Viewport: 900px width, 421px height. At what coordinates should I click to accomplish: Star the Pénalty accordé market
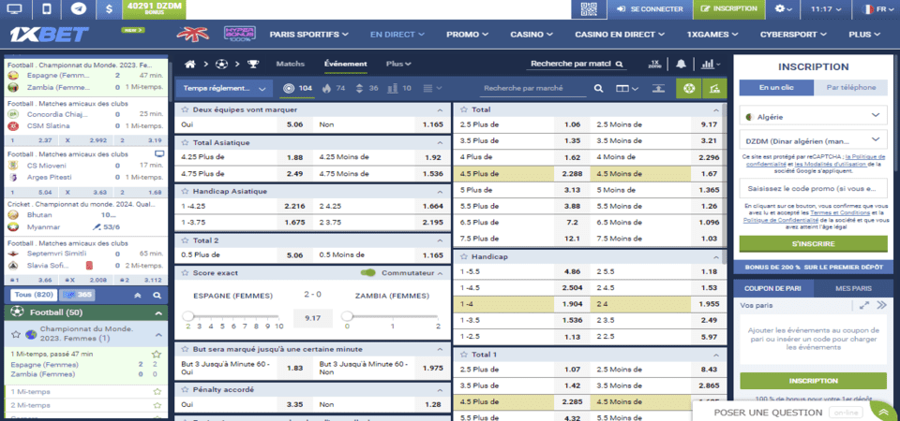185,389
